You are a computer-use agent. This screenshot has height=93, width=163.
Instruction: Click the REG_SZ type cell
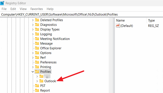(154, 26)
